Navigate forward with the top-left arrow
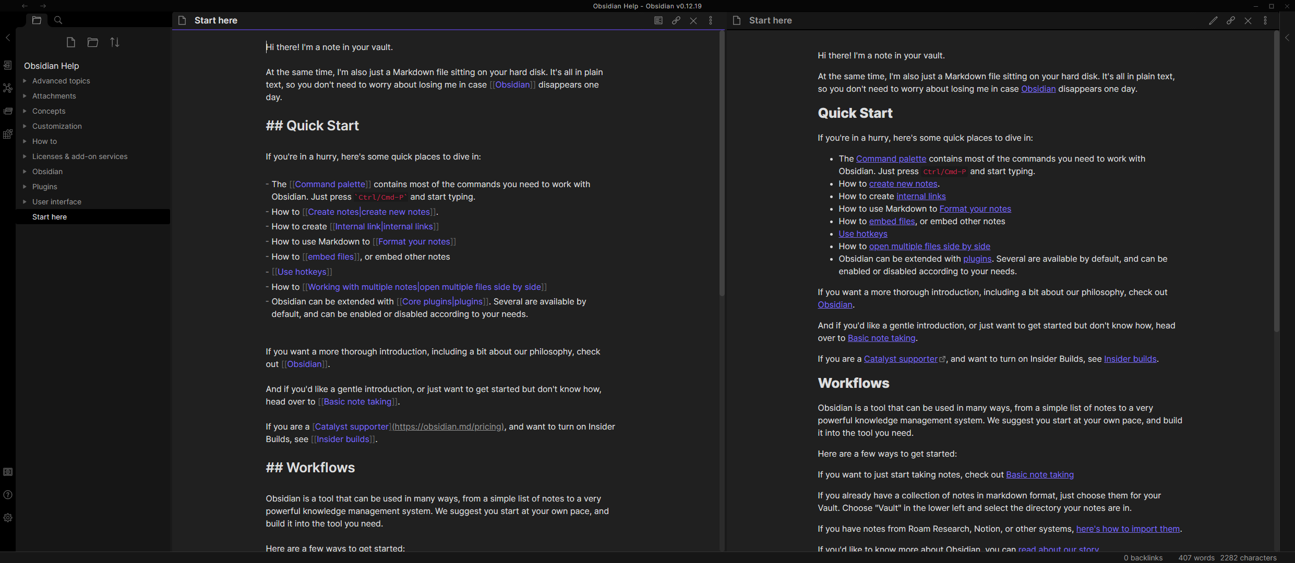Image resolution: width=1295 pixels, height=563 pixels. tap(43, 6)
